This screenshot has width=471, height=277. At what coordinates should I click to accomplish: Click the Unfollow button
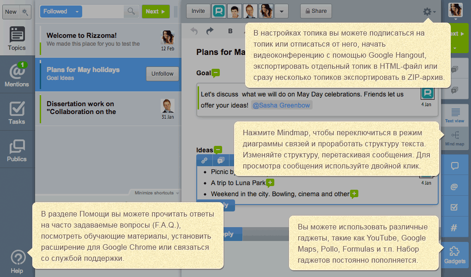[x=162, y=73]
